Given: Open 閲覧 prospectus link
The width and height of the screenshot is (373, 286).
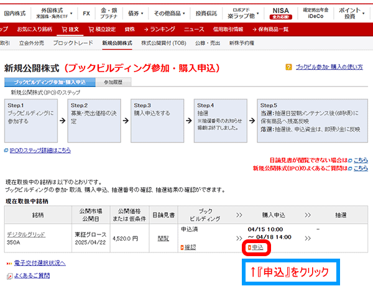Looking at the screenshot, I should pos(163,238).
